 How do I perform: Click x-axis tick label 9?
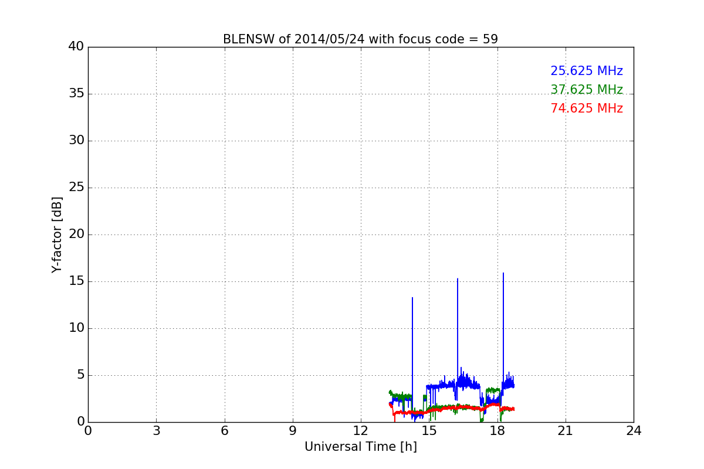(x=293, y=431)
